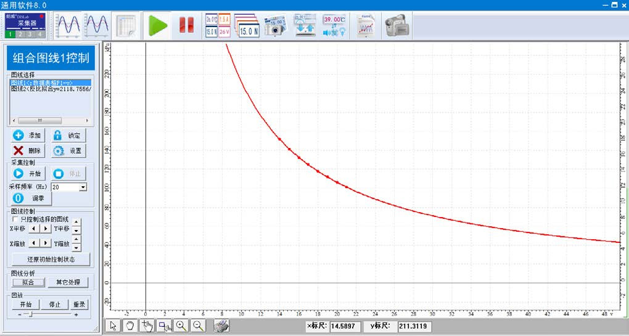
Task: Click the zoom out magnifier tool
Action: click(198, 326)
